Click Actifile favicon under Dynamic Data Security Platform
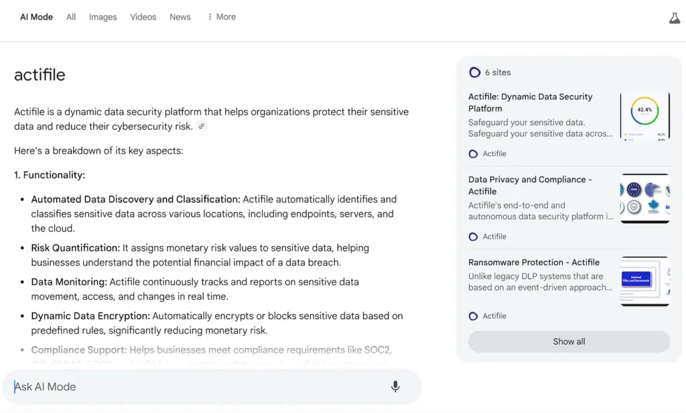 tap(473, 154)
